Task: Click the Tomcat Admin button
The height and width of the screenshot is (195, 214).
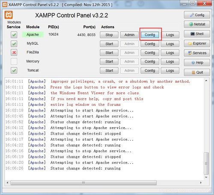Action: click(x=129, y=71)
